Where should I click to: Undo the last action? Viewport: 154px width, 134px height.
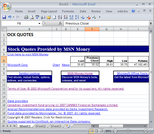pyautogui.click(x=10, y=17)
